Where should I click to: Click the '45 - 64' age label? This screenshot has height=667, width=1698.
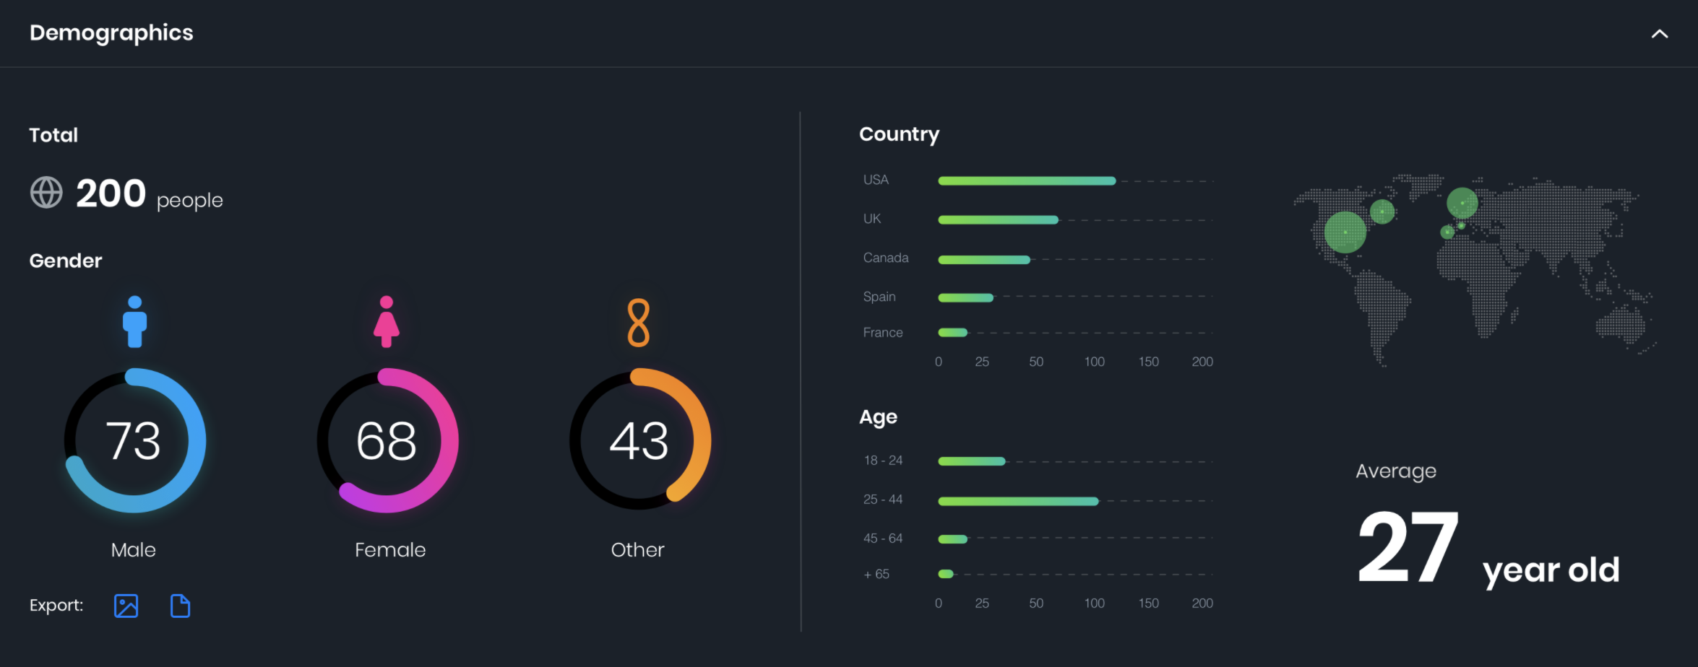pos(883,539)
